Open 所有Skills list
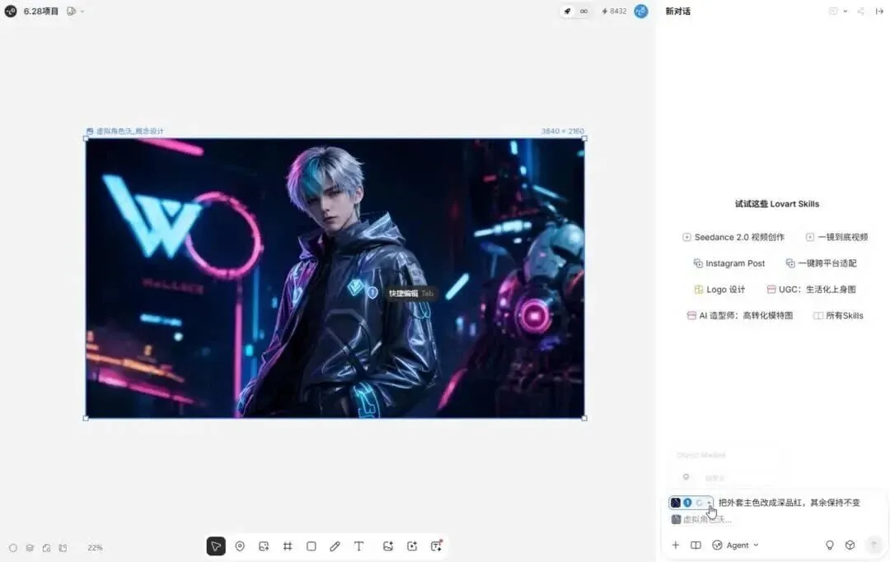 [x=838, y=315]
